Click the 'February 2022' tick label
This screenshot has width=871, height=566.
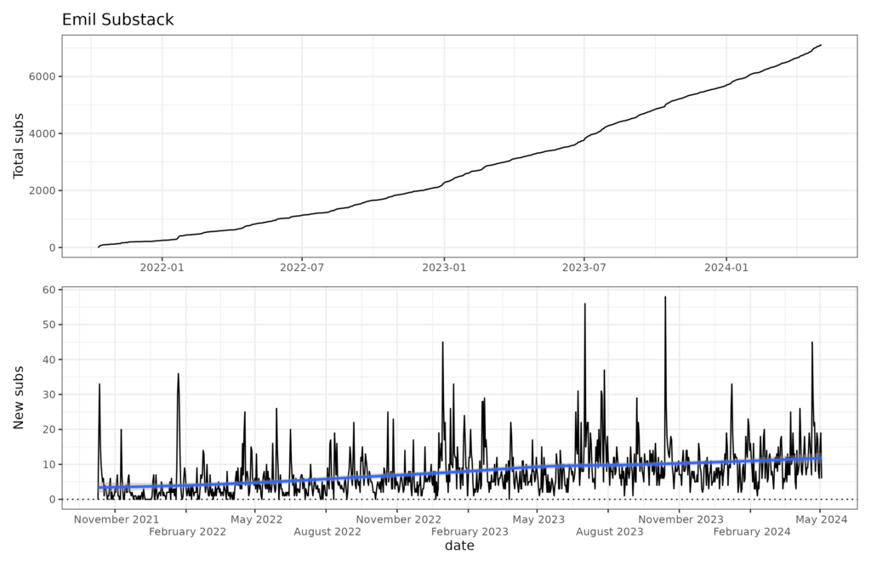click(187, 532)
